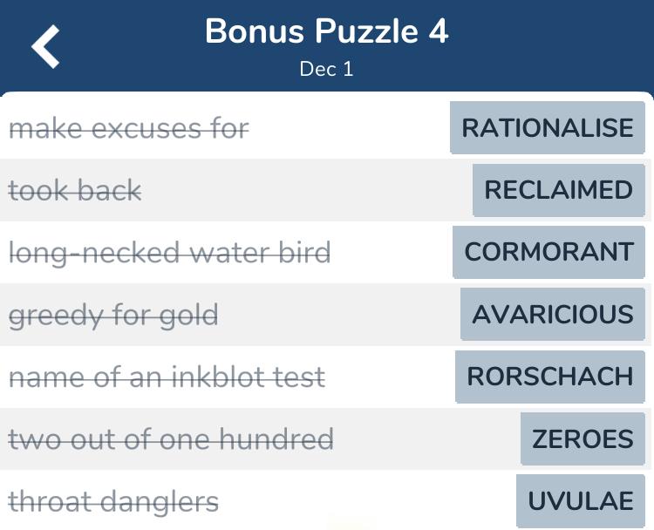Select the RATIONALISE answer tile
The image size is (654, 530).
(x=548, y=127)
